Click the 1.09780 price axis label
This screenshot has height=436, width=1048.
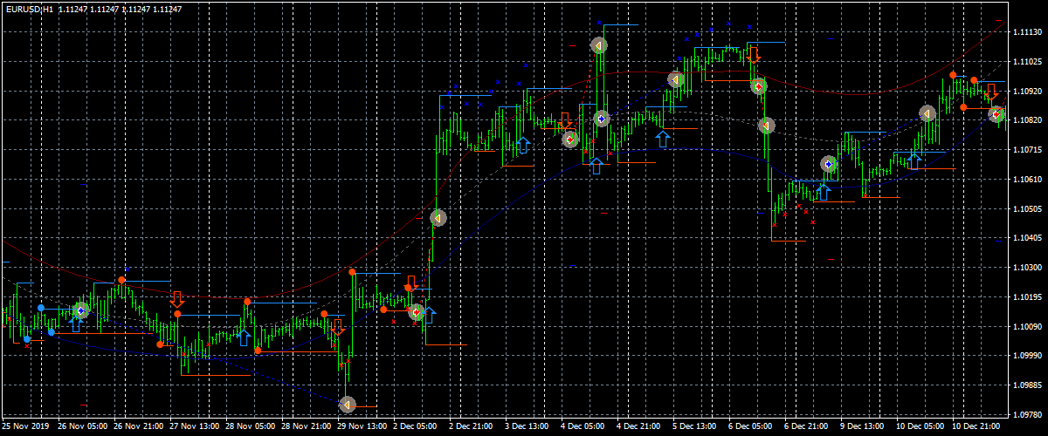pos(1025,415)
